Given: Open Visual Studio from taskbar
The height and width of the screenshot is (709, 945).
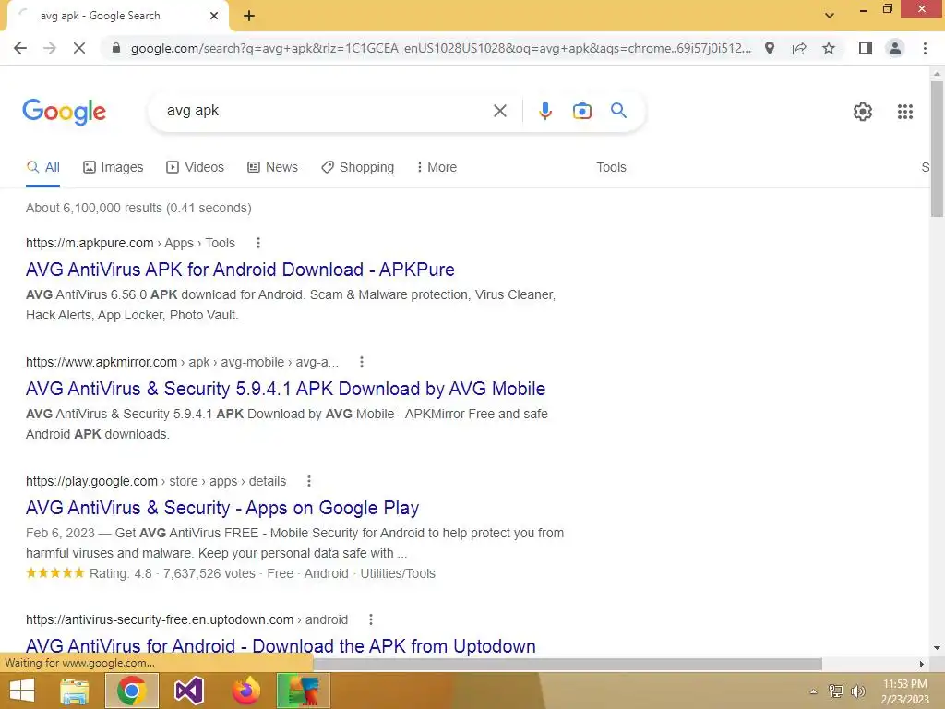Looking at the screenshot, I should click(188, 691).
